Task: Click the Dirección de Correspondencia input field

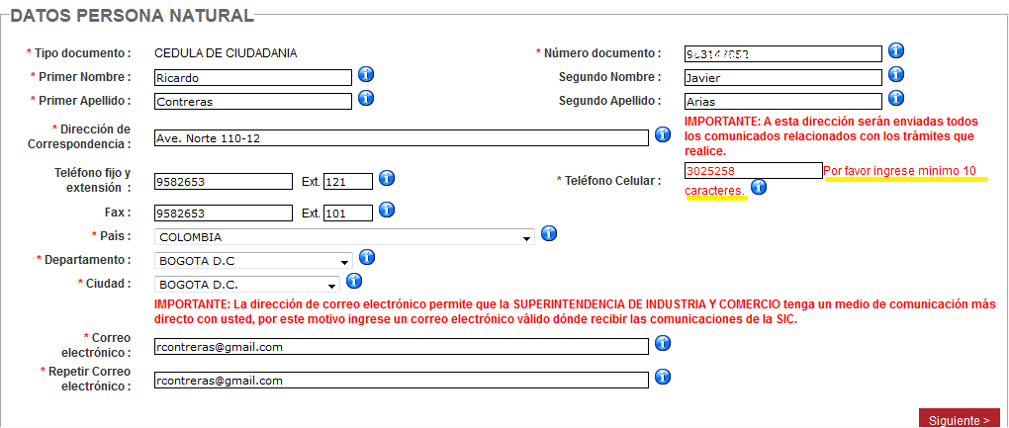Action: click(x=401, y=138)
